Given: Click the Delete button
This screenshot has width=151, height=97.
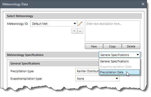Looking at the screenshot, I should click(131, 46).
